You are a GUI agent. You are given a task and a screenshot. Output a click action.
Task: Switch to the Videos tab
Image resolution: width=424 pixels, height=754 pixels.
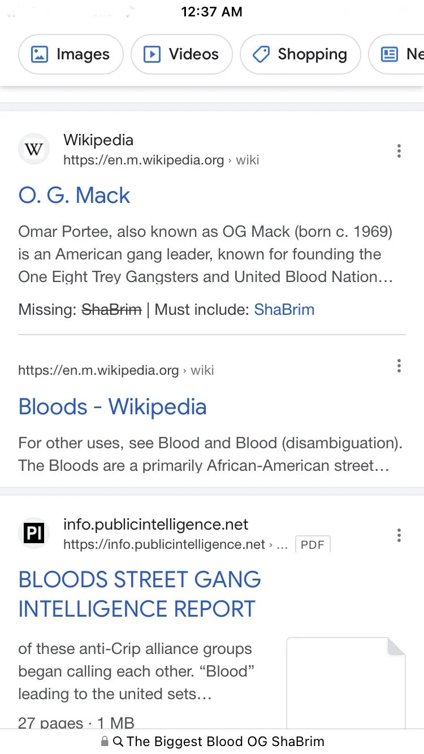(181, 54)
